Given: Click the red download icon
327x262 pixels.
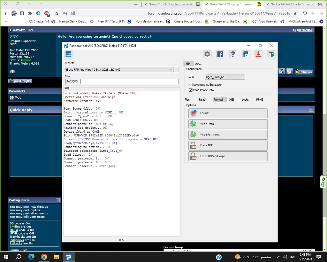Looking at the screenshot, I should [258, 54].
